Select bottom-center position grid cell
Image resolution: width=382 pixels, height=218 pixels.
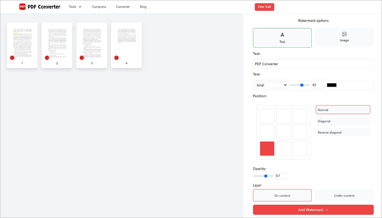(283, 149)
